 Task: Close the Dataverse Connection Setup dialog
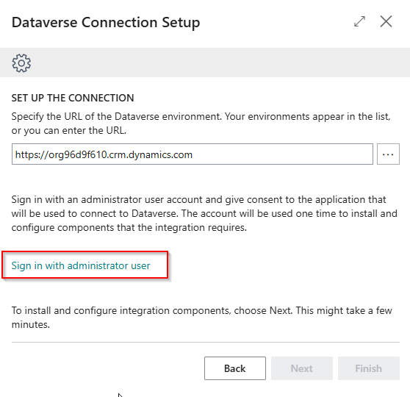tap(386, 21)
